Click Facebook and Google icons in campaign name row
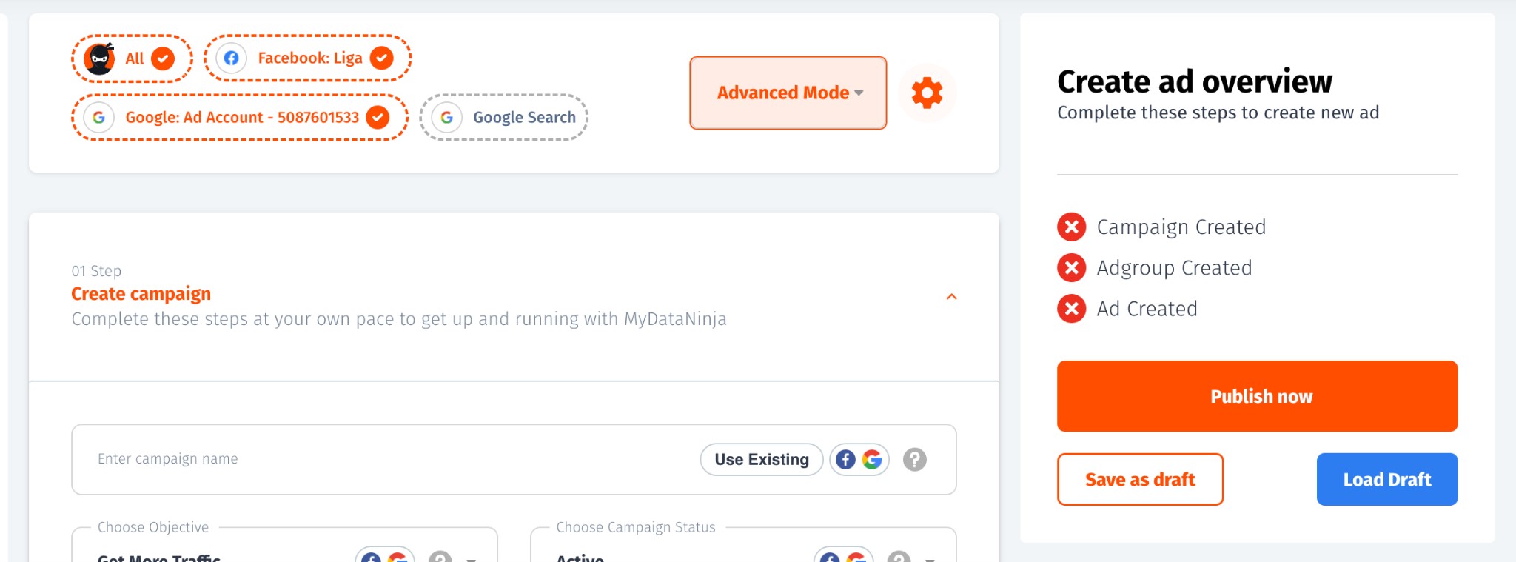 (x=859, y=460)
